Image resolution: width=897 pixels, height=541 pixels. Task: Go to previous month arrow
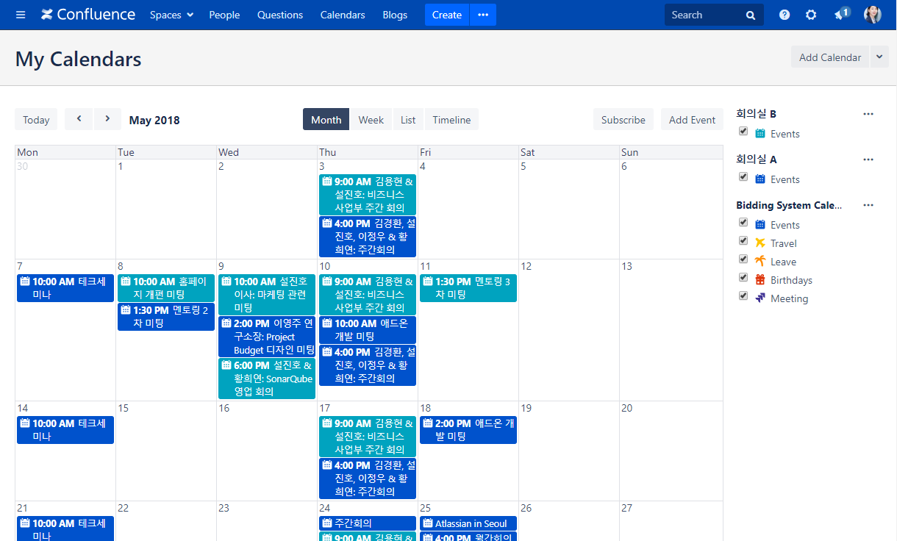(x=79, y=119)
